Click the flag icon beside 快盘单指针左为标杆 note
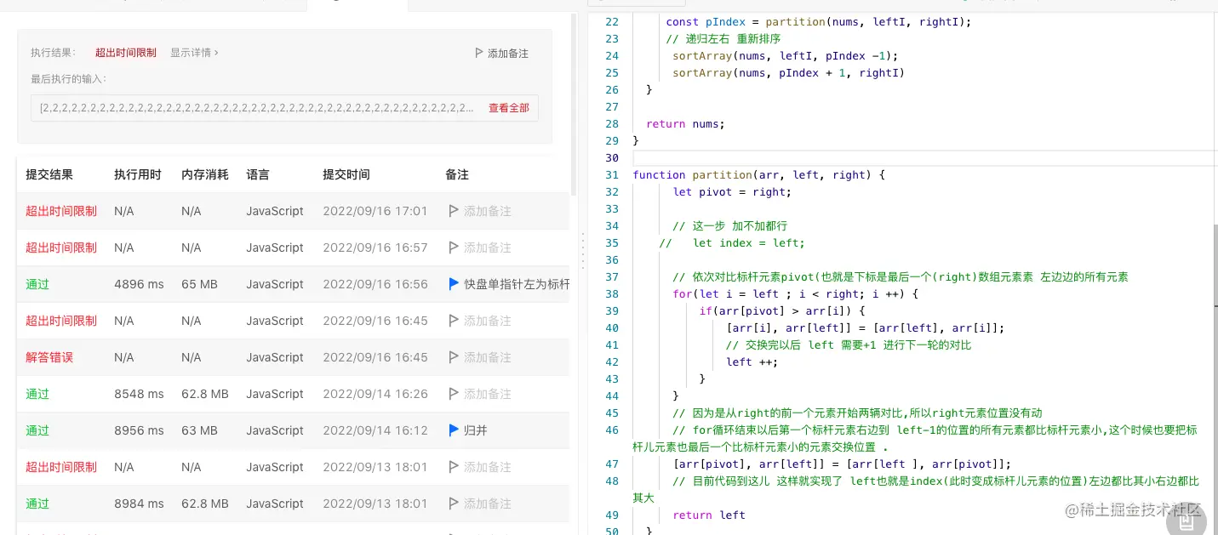The image size is (1218, 535). [454, 284]
